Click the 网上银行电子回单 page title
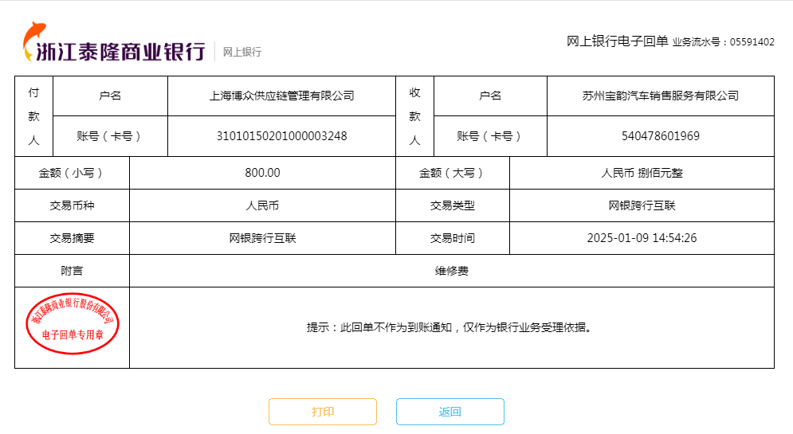 click(x=617, y=41)
